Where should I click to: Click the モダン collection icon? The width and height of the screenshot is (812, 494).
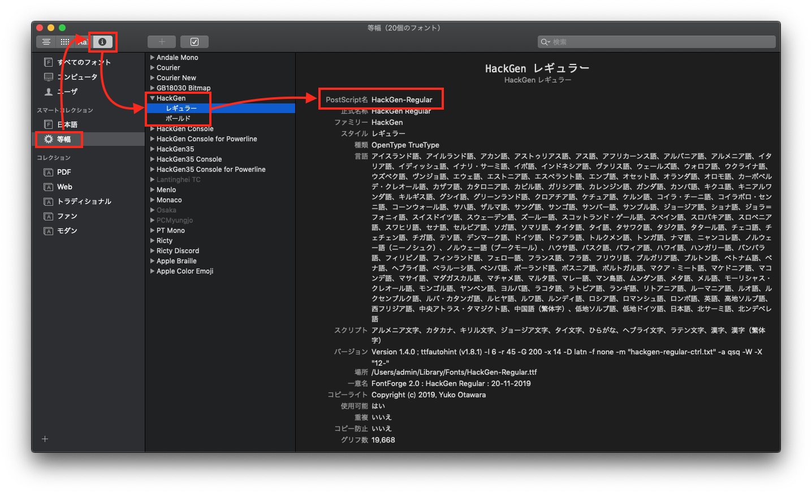tap(49, 231)
